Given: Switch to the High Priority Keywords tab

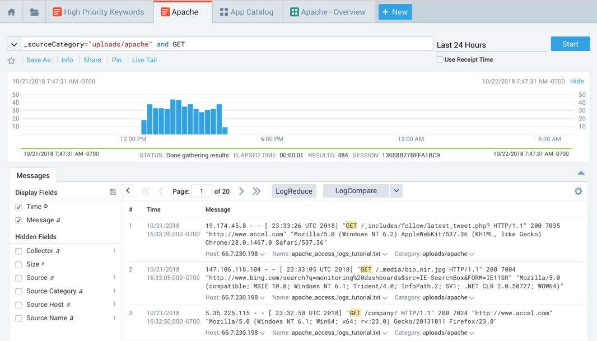Looking at the screenshot, I should [98, 12].
